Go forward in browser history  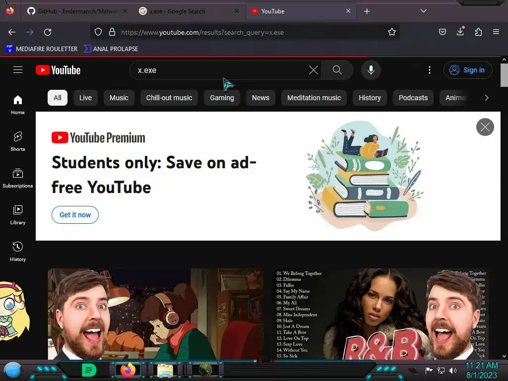(x=30, y=32)
